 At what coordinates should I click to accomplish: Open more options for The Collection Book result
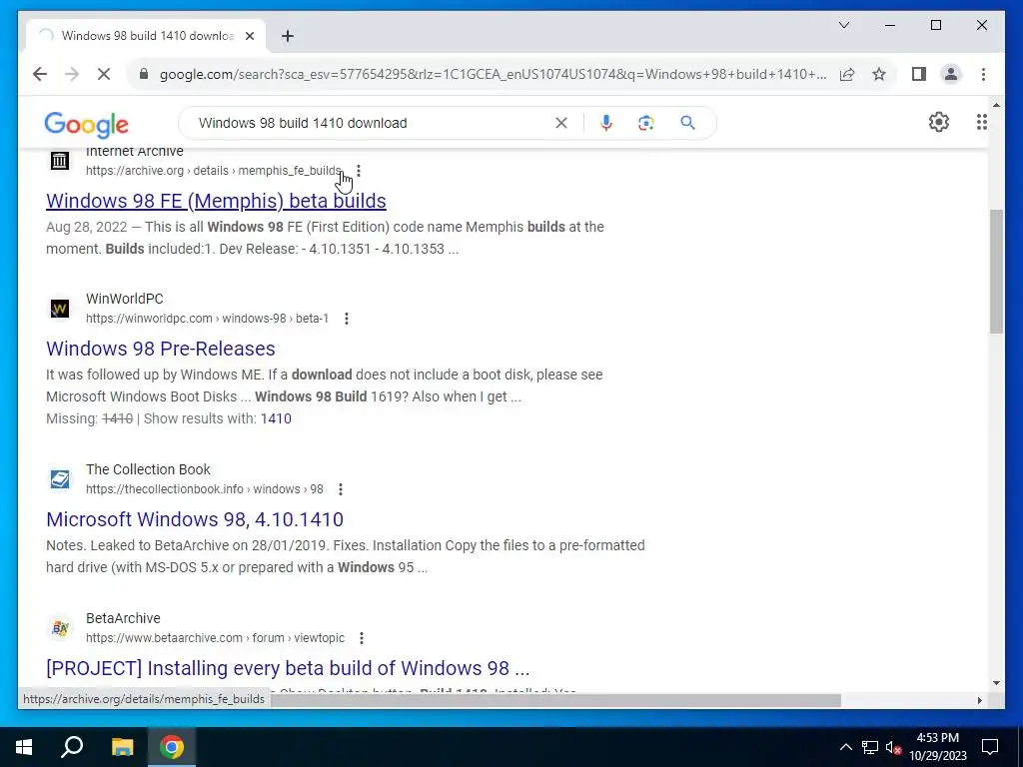pyautogui.click(x=340, y=489)
